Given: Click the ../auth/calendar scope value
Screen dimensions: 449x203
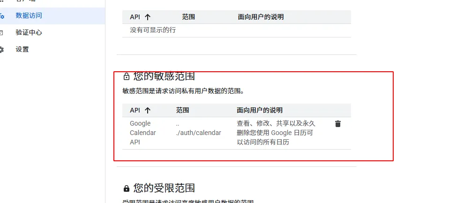Looking at the screenshot, I should coord(198,133).
